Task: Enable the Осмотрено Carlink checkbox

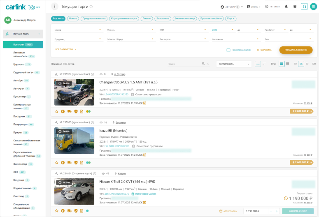Action: [x=228, y=50]
